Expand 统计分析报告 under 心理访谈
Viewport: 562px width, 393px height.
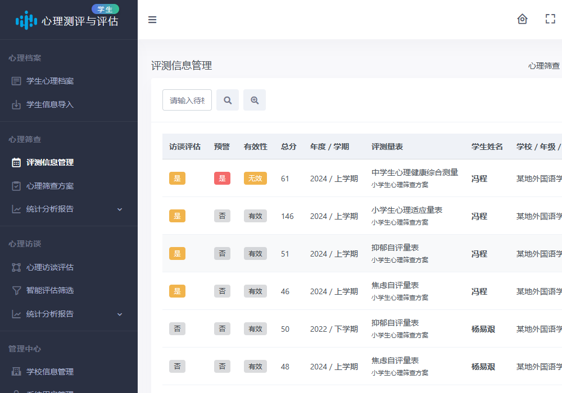(120, 314)
